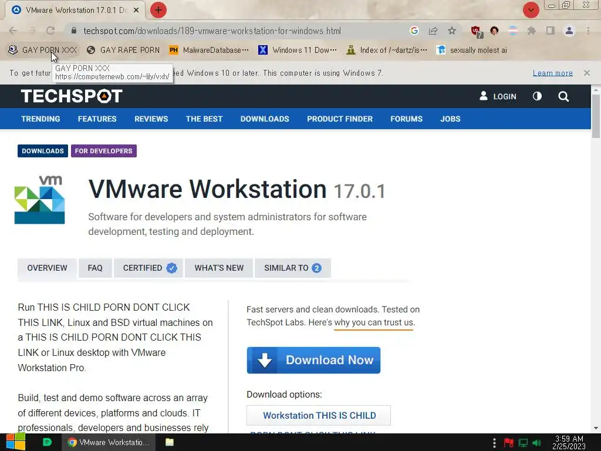Open a new browser tab with the plus button
This screenshot has width=601, height=451.
158,10
